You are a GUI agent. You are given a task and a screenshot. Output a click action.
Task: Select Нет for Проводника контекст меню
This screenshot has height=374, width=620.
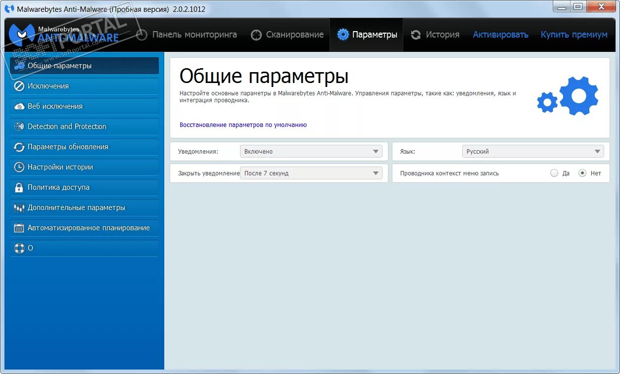582,173
